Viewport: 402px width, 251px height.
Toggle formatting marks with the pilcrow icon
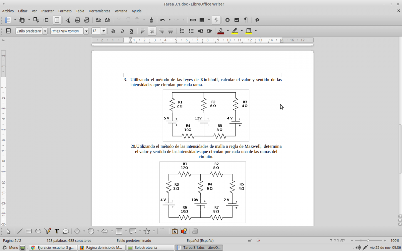point(246,20)
